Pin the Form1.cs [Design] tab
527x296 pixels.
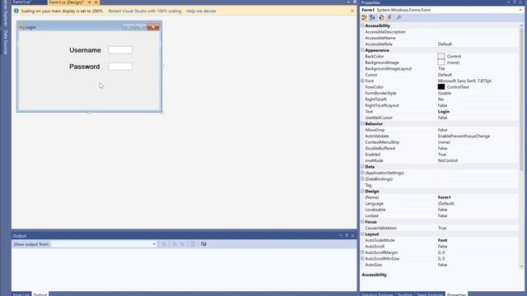(90, 2)
